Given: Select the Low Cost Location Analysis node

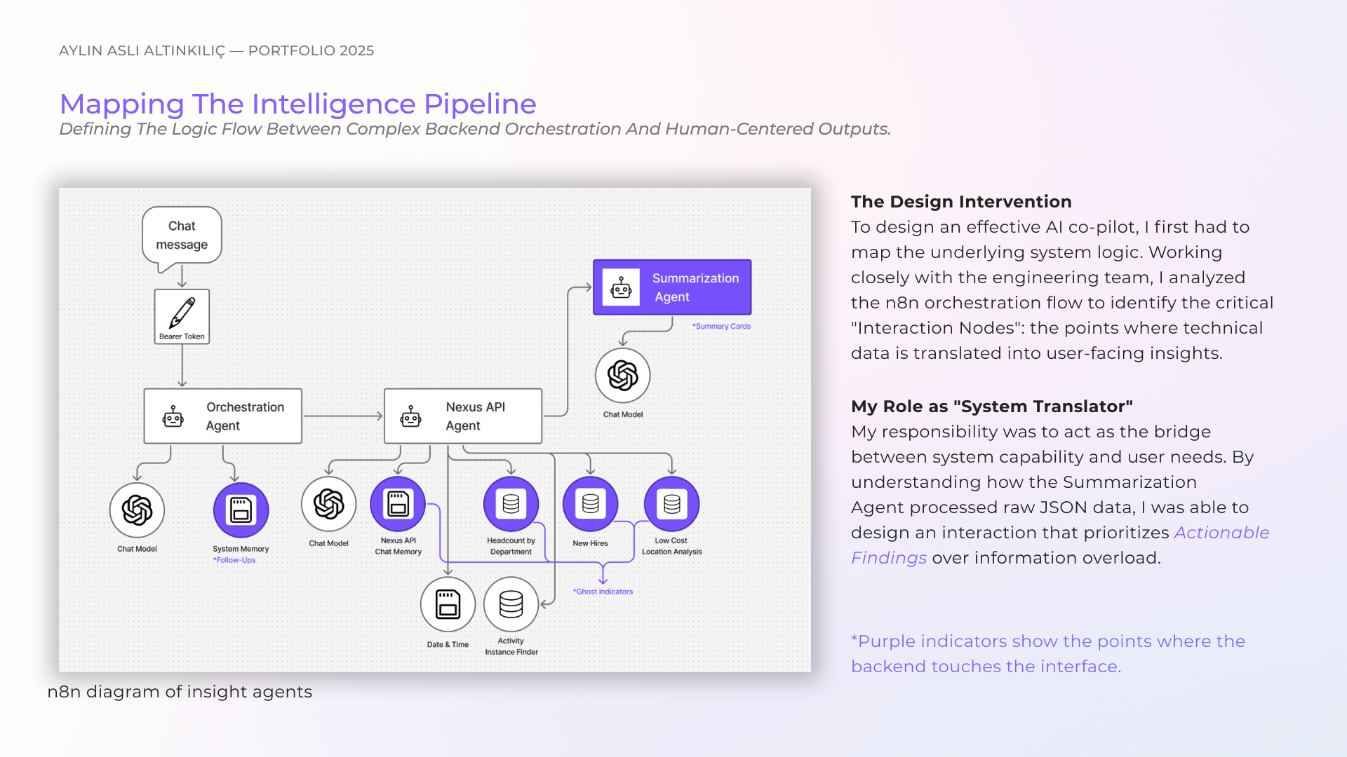Looking at the screenshot, I should (671, 504).
